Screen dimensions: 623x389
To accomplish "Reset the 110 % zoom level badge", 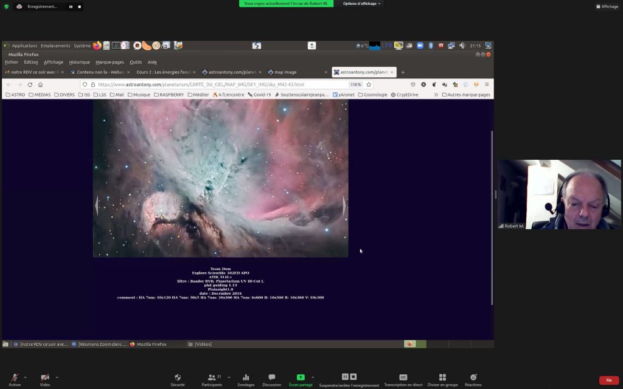I will click(355, 84).
